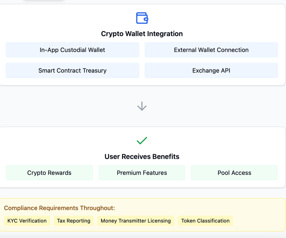Image resolution: width=286 pixels, height=238 pixels.
Task: Select the Crypto Rewards benefit
Action: click(x=49, y=173)
